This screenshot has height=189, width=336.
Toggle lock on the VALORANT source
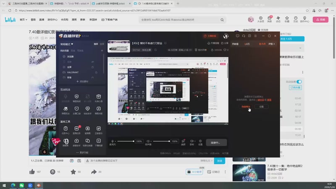(96, 72)
